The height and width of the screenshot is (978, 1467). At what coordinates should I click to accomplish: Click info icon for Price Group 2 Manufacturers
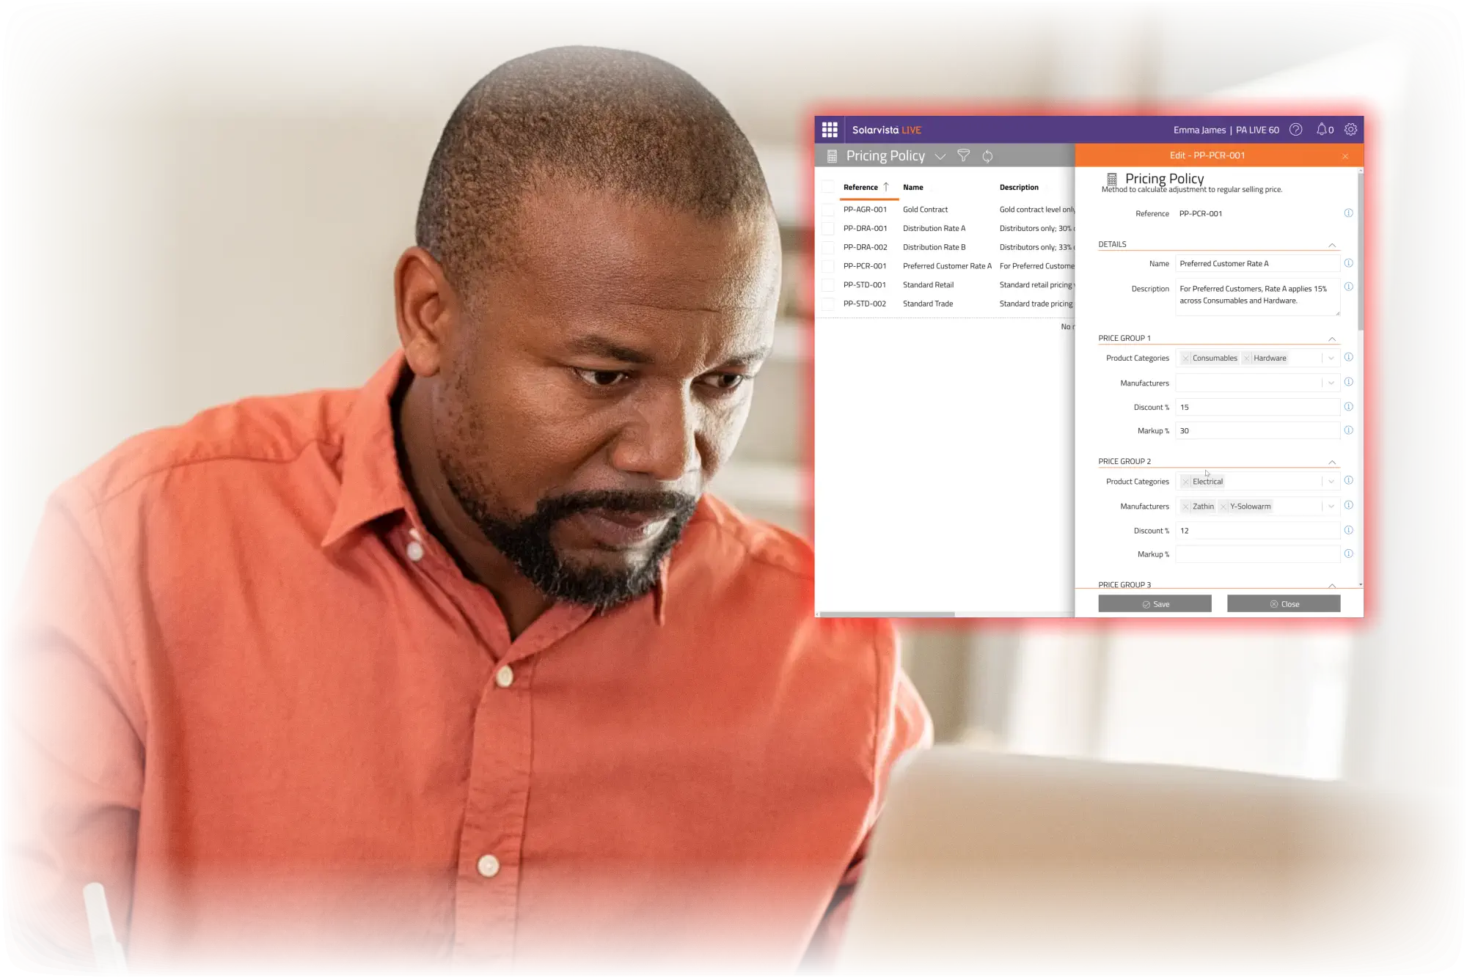(x=1348, y=505)
